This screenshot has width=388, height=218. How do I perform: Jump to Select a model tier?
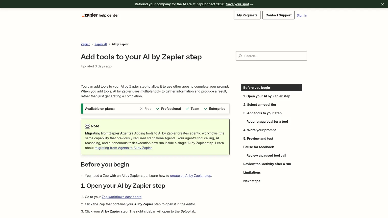click(x=260, y=104)
